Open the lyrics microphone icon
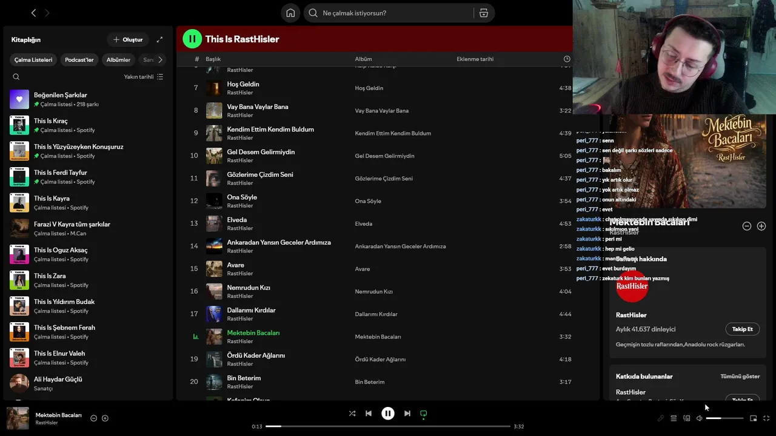 coord(661,418)
